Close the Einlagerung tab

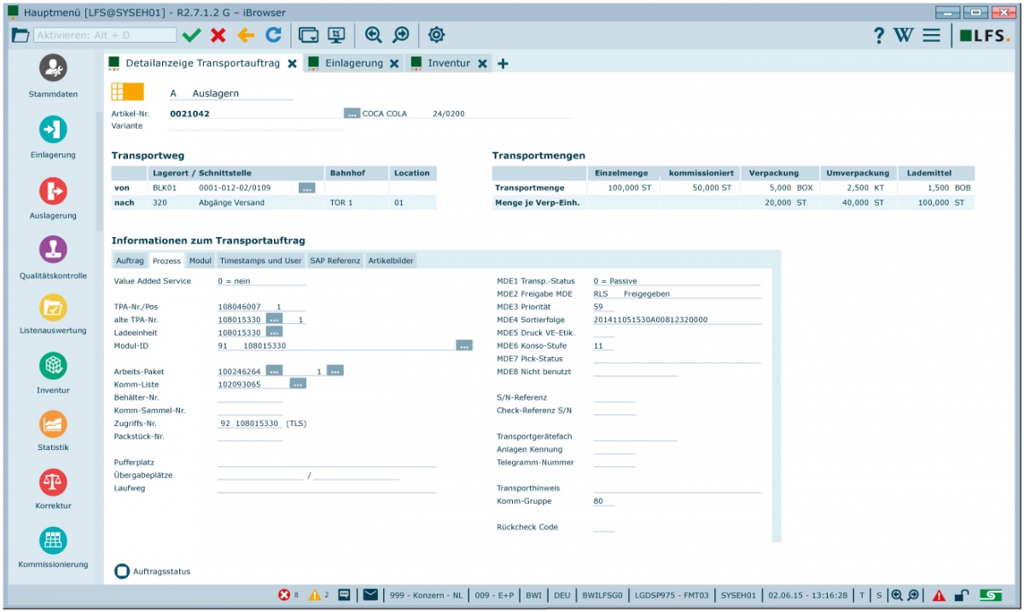[394, 64]
